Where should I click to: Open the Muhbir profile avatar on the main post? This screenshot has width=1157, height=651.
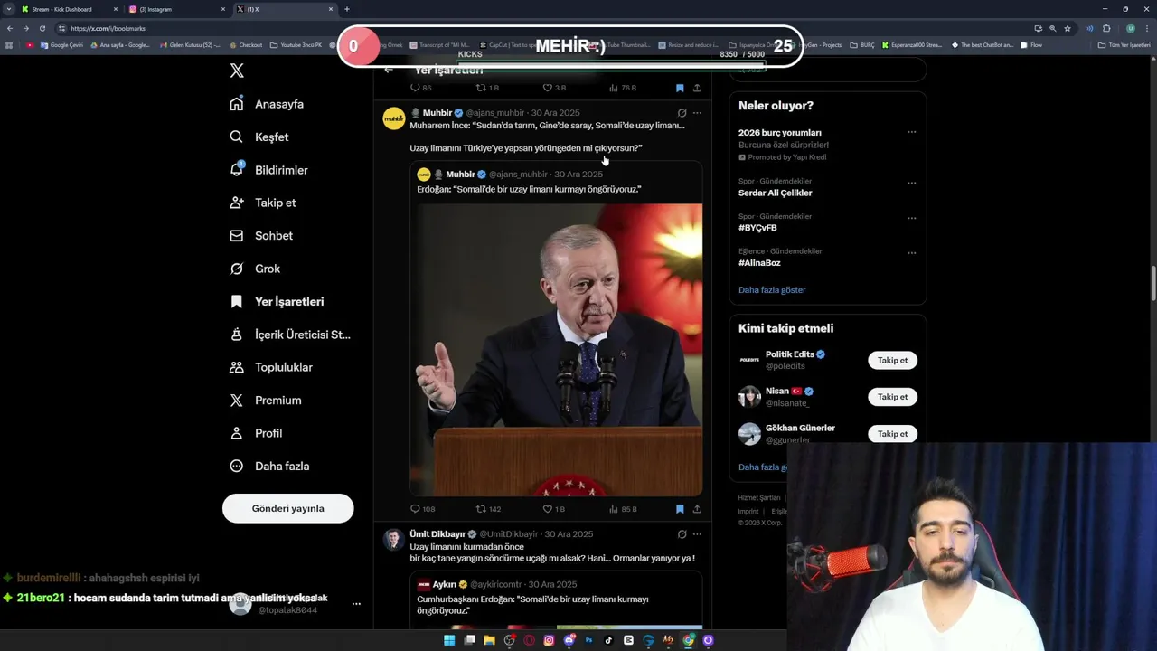tap(393, 118)
